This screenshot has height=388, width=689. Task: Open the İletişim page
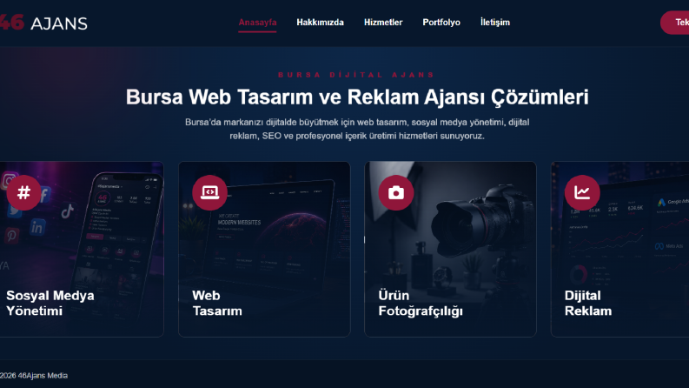494,23
